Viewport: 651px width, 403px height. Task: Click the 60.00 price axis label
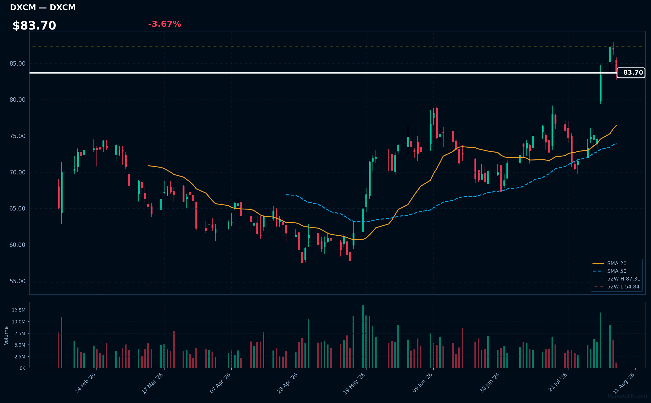17,245
